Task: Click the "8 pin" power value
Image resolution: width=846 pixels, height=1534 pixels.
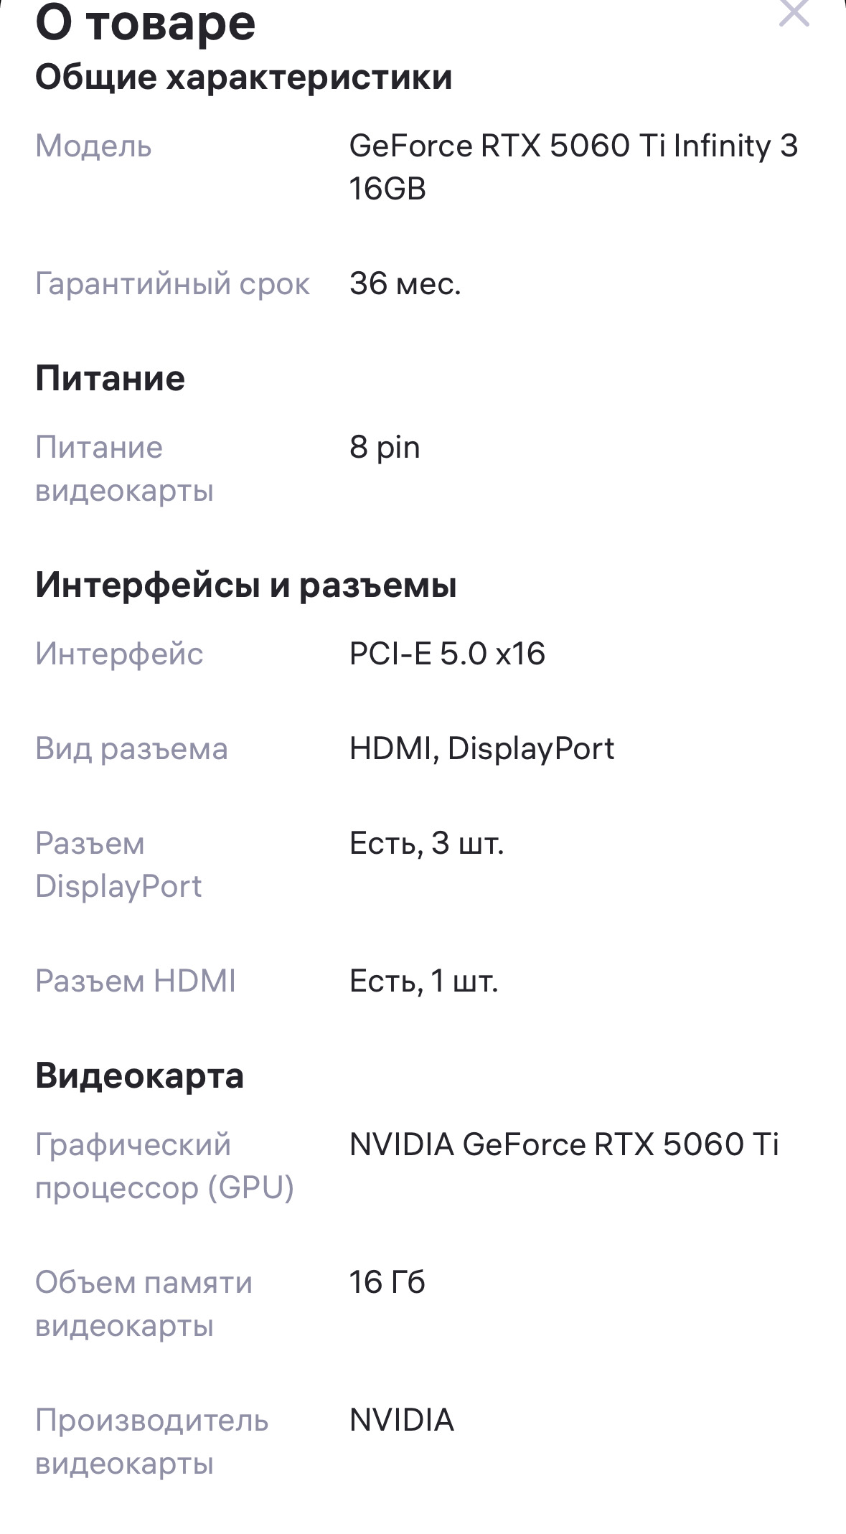Action: click(x=385, y=448)
